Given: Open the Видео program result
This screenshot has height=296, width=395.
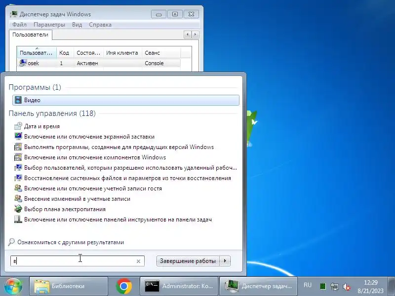Looking at the screenshot, I should (x=126, y=100).
